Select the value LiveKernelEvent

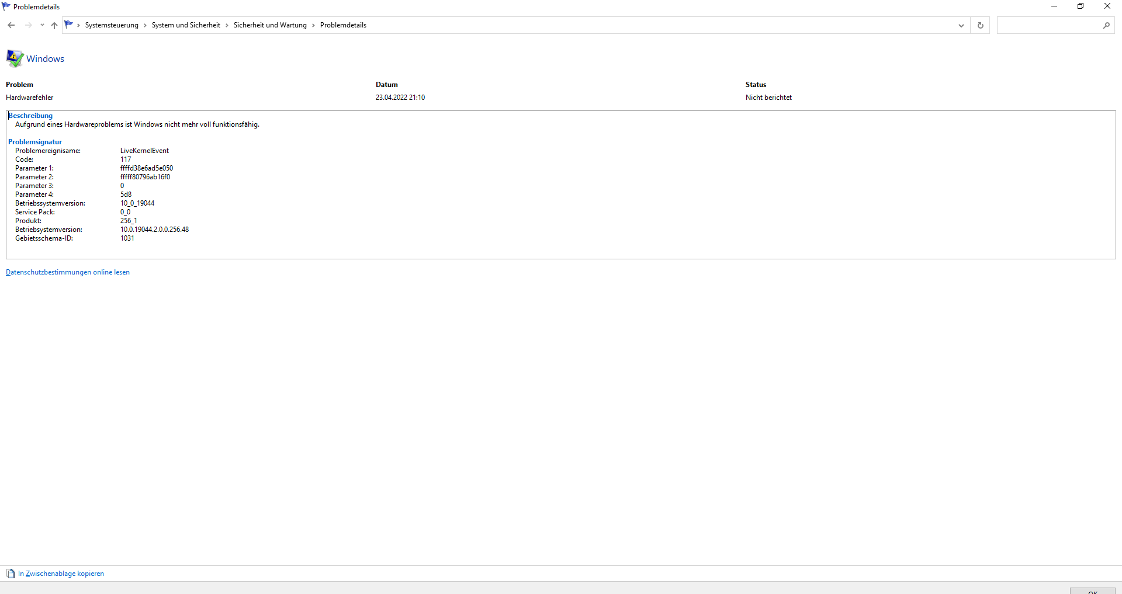click(144, 151)
